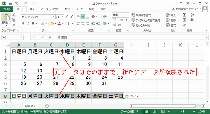Click the yellow fill color bucket
Viewport: 210px width, 114px height.
tap(52, 24)
